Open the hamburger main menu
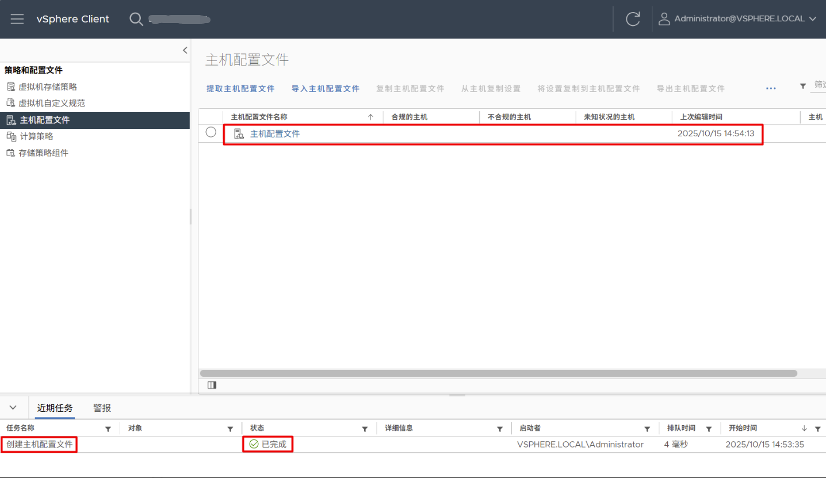 [x=17, y=19]
